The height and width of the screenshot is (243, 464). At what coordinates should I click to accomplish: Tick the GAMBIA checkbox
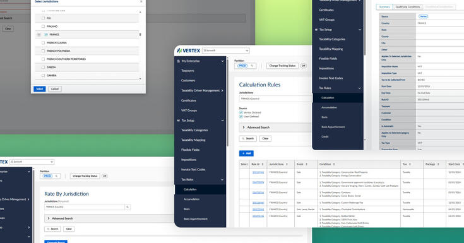[43, 76]
